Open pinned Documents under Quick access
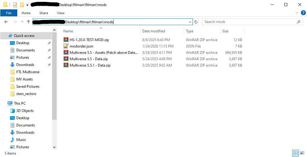Screen dimensions: 307x157 coord(22,50)
